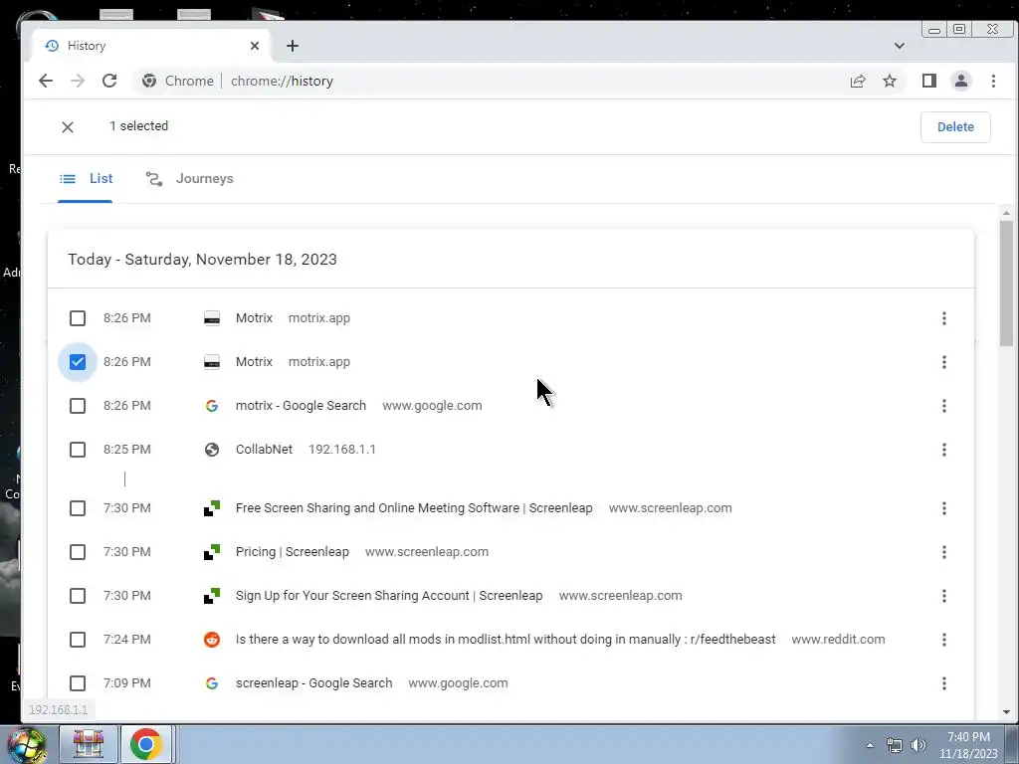Click the volume speaker tray icon
The image size is (1019, 764).
click(x=918, y=745)
